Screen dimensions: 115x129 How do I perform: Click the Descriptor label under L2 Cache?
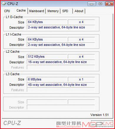pyautogui.click(x=17, y=62)
